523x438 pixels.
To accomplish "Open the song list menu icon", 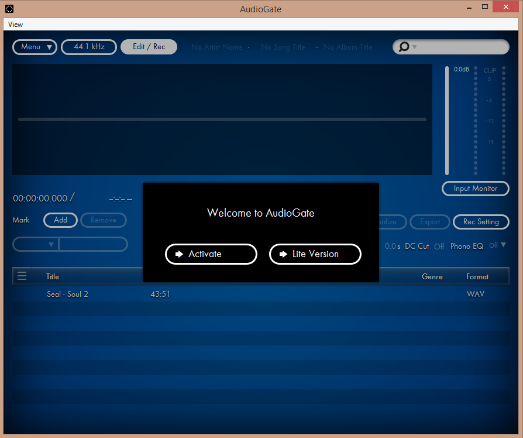I will [x=22, y=276].
